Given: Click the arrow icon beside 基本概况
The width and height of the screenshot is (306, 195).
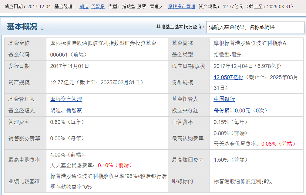Looking at the screenshot, I should point(42,29).
